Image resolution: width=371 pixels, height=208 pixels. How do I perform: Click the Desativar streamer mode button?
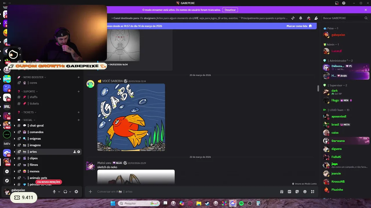[230, 10]
